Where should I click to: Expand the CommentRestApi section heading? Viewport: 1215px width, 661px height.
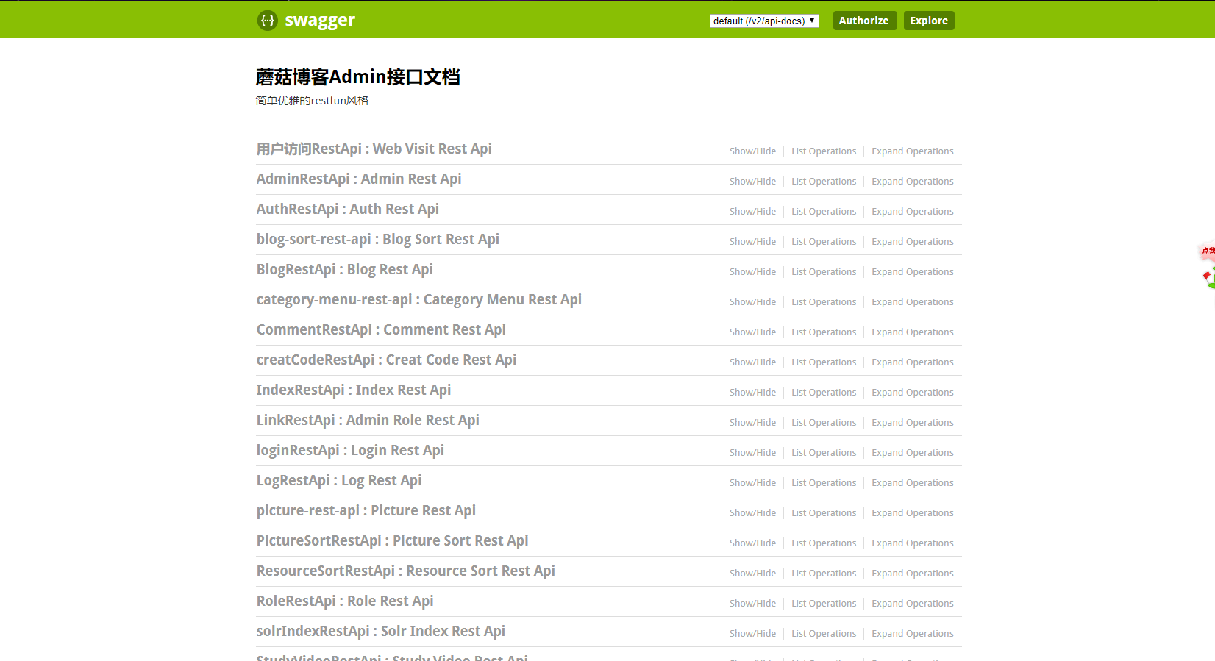click(x=381, y=330)
